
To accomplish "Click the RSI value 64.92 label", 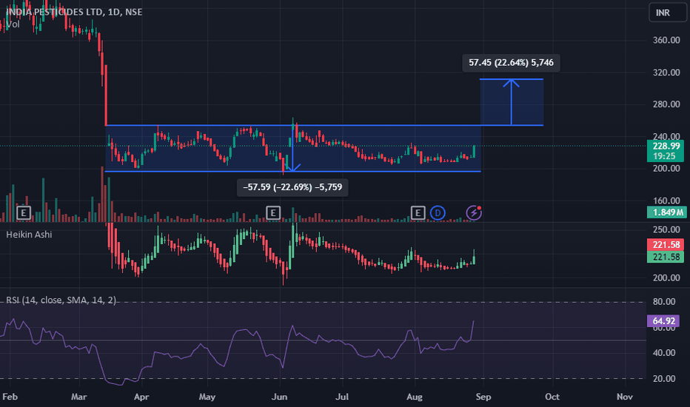I will click(x=663, y=320).
